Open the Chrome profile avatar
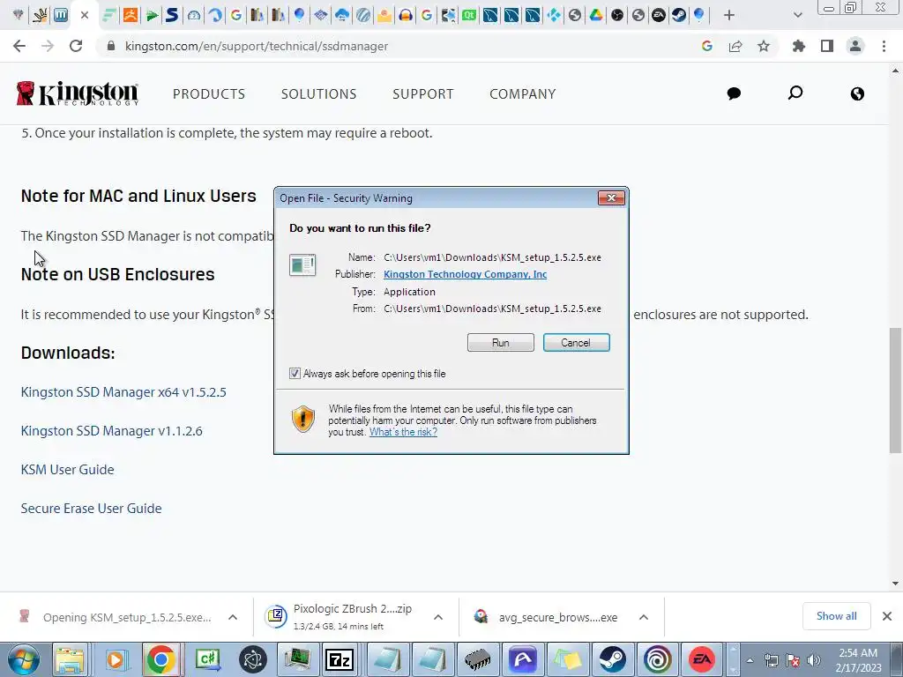This screenshot has width=903, height=677. (x=855, y=46)
